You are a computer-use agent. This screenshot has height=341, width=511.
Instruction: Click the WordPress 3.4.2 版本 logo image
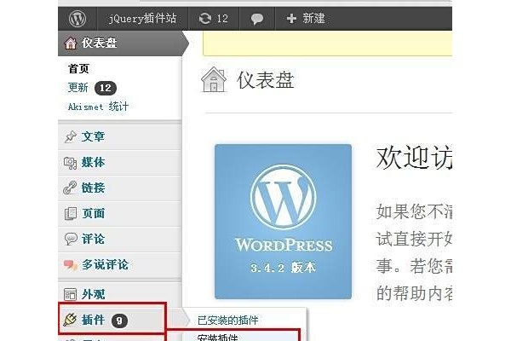tap(283, 222)
